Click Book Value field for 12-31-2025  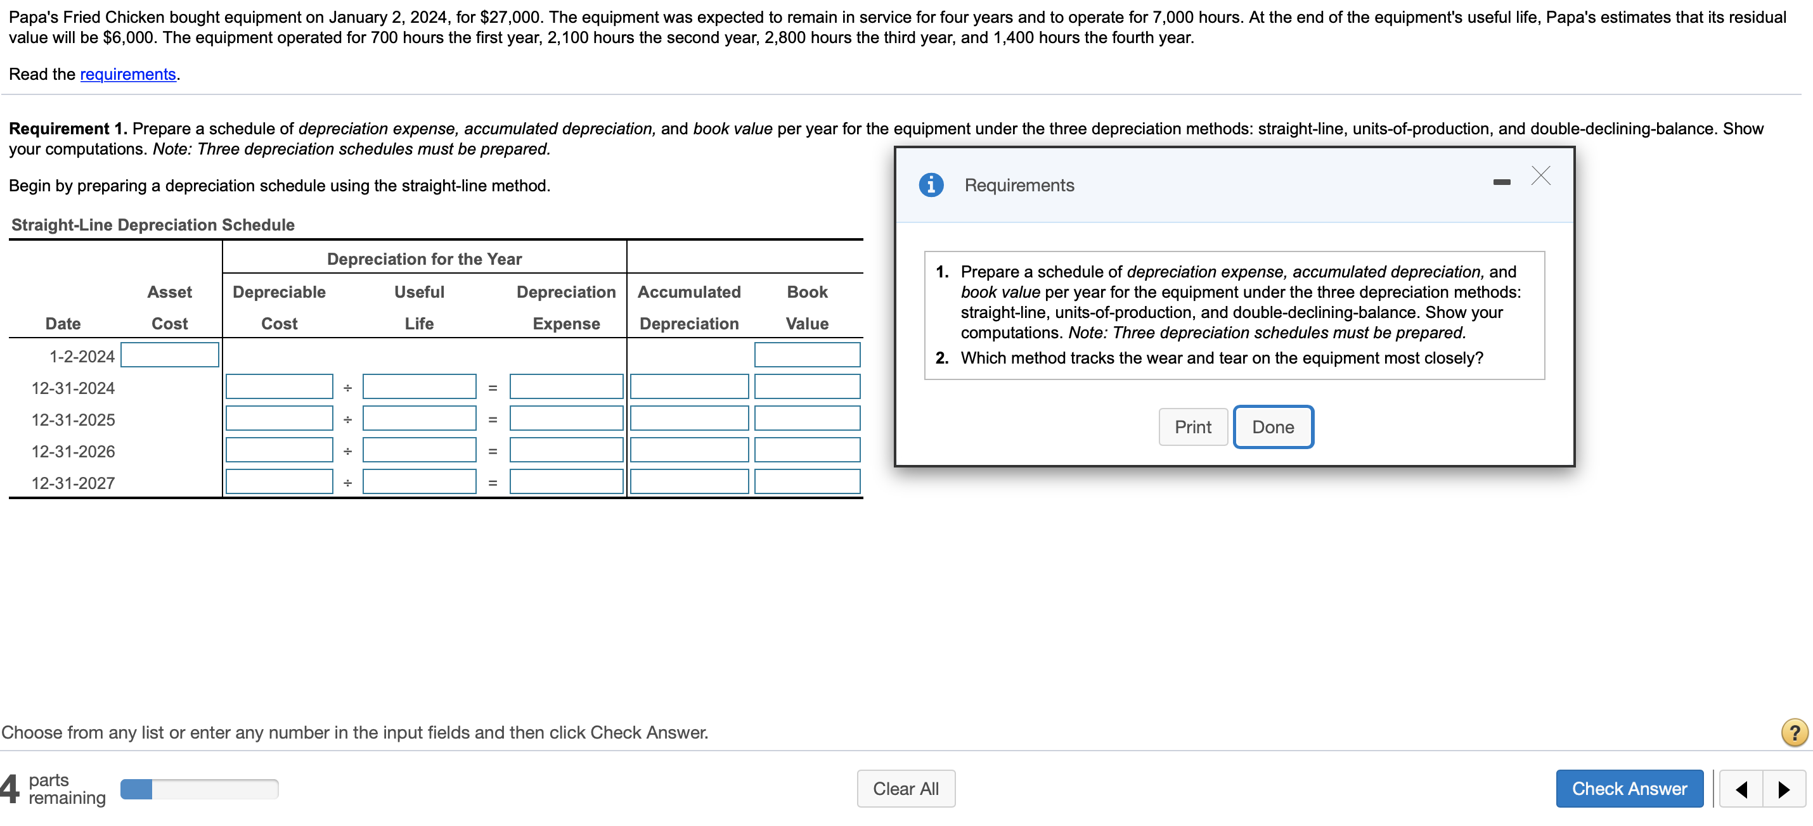coord(807,418)
